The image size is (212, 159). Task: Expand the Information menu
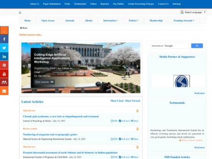tap(111, 20)
